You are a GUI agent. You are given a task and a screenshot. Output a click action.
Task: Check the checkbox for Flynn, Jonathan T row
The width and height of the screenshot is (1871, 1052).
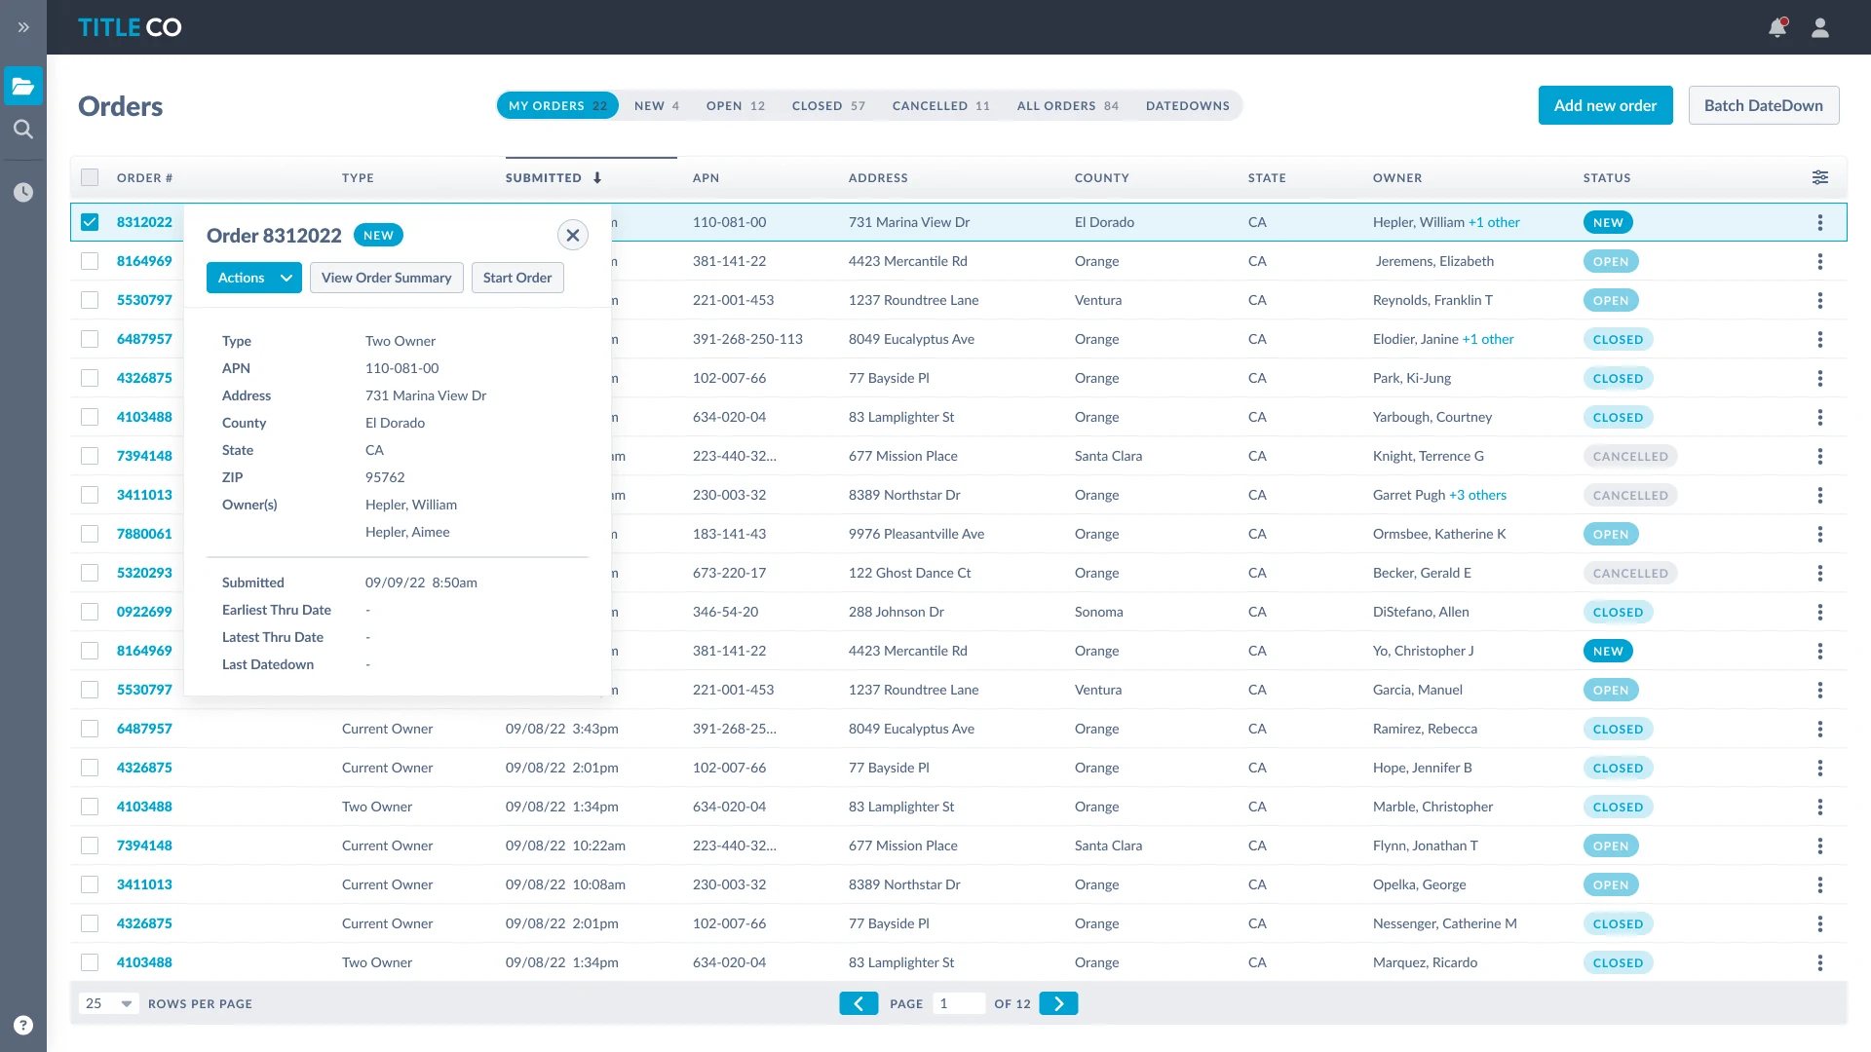point(90,845)
